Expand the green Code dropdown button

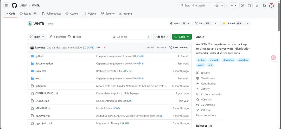[x=182, y=37]
